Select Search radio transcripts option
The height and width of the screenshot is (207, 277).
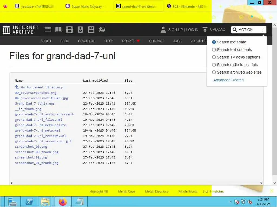click(214, 65)
